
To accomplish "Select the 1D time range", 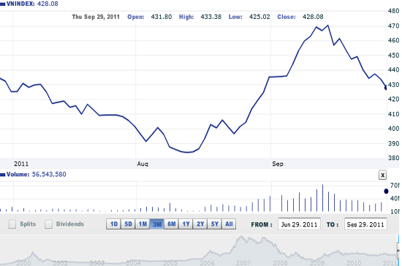I will pyautogui.click(x=113, y=224).
